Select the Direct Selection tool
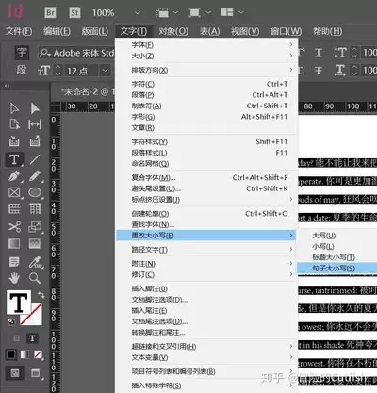 point(35,108)
